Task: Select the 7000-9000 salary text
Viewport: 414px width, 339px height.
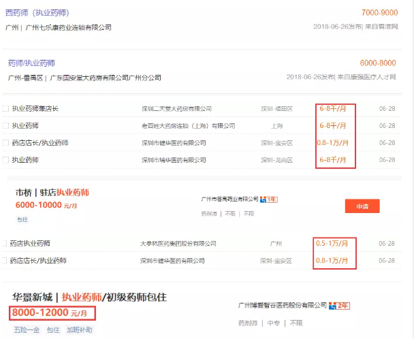Action: (379, 12)
